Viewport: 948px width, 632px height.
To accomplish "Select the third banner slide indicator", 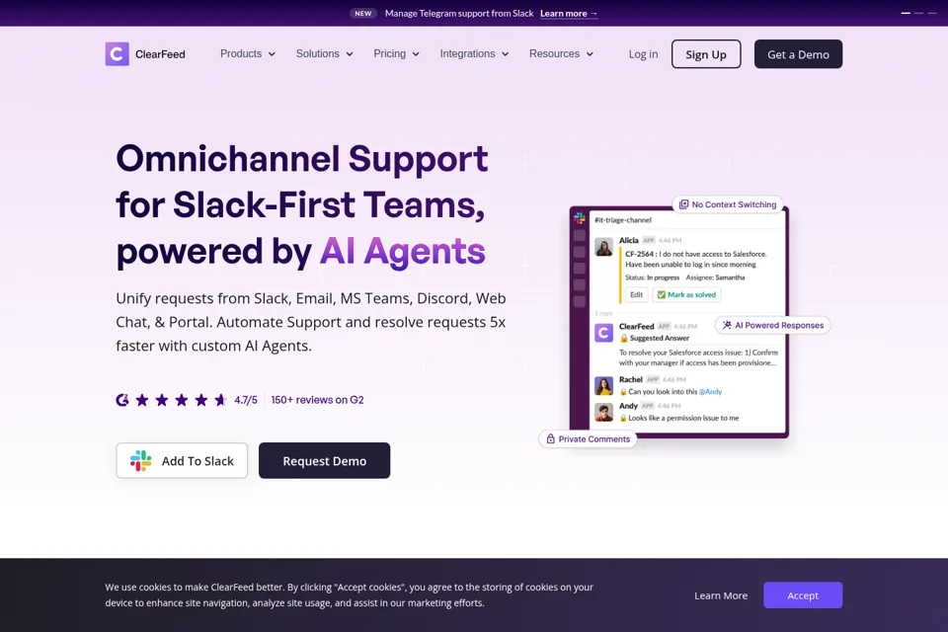I will (932, 13).
